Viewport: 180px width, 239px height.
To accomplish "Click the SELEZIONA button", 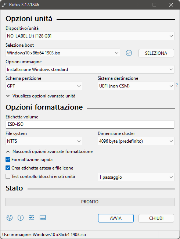I will point(156,53).
